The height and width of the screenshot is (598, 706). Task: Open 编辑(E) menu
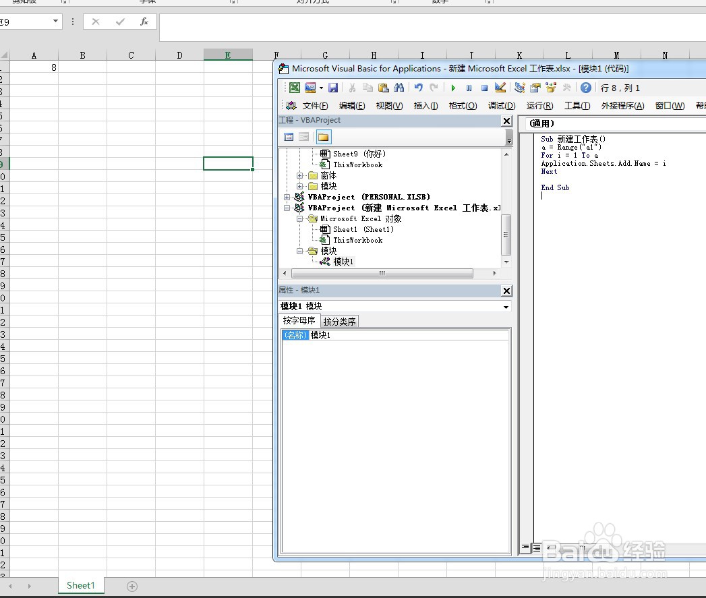pyautogui.click(x=352, y=106)
